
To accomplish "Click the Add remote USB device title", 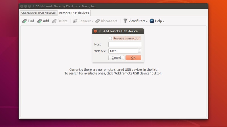I will pyautogui.click(x=120, y=31).
